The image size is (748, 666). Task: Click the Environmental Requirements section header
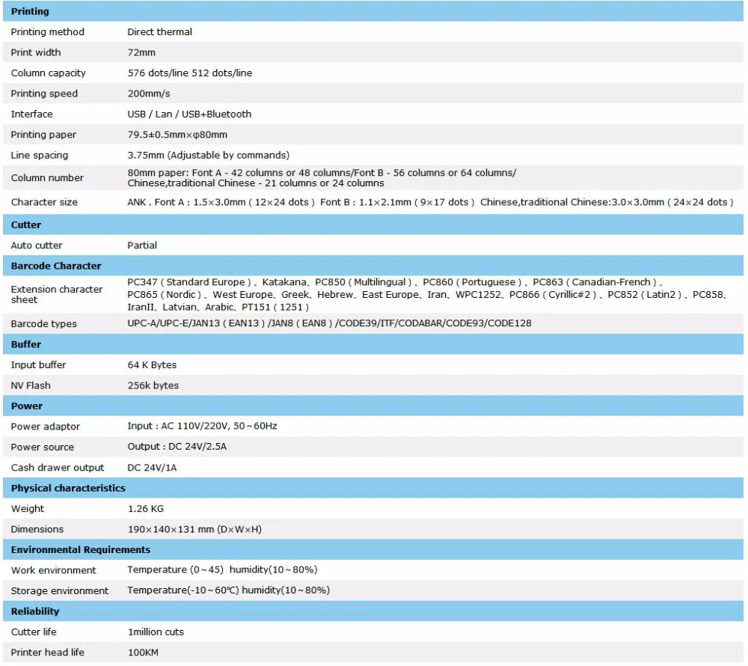tap(373, 549)
